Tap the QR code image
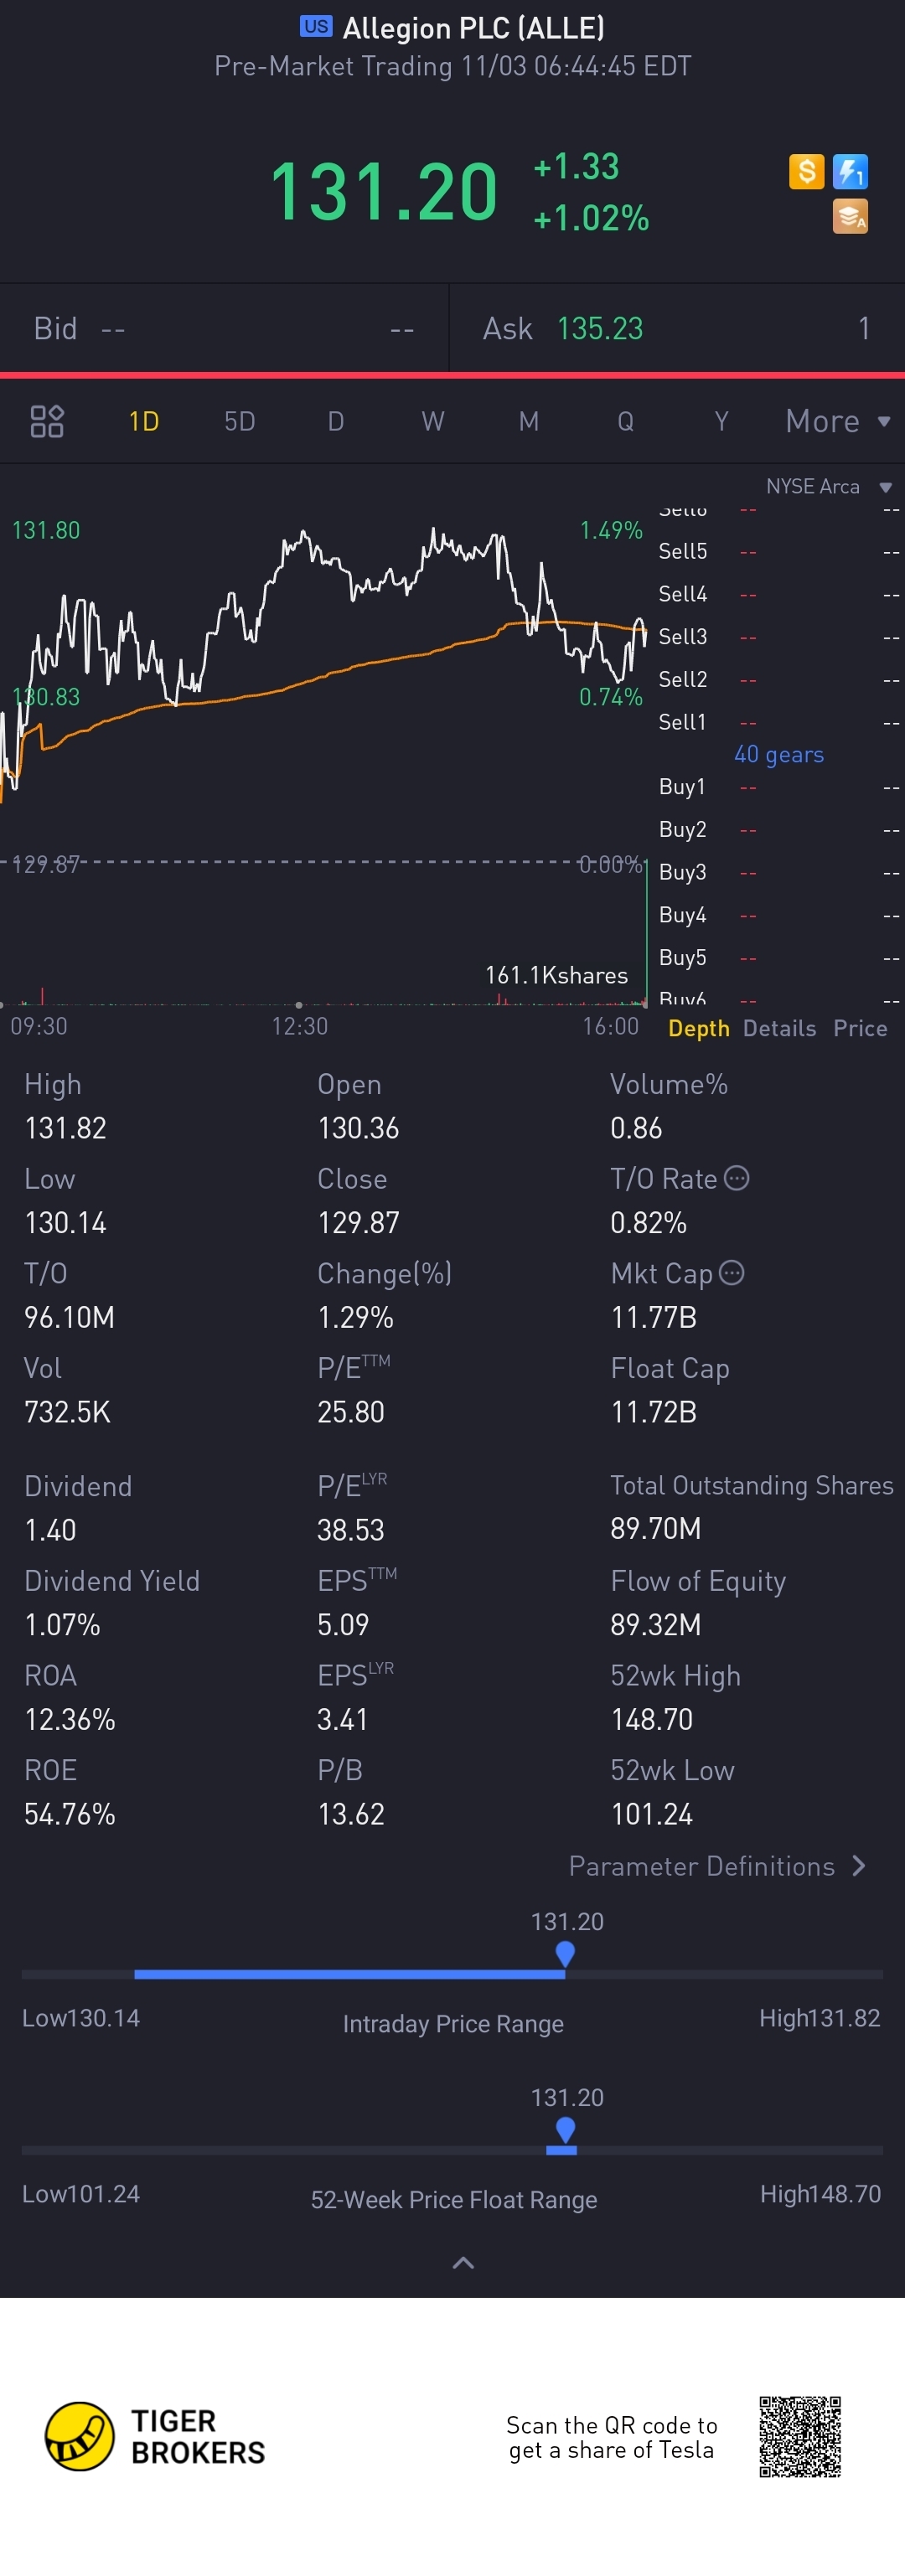 point(799,2436)
